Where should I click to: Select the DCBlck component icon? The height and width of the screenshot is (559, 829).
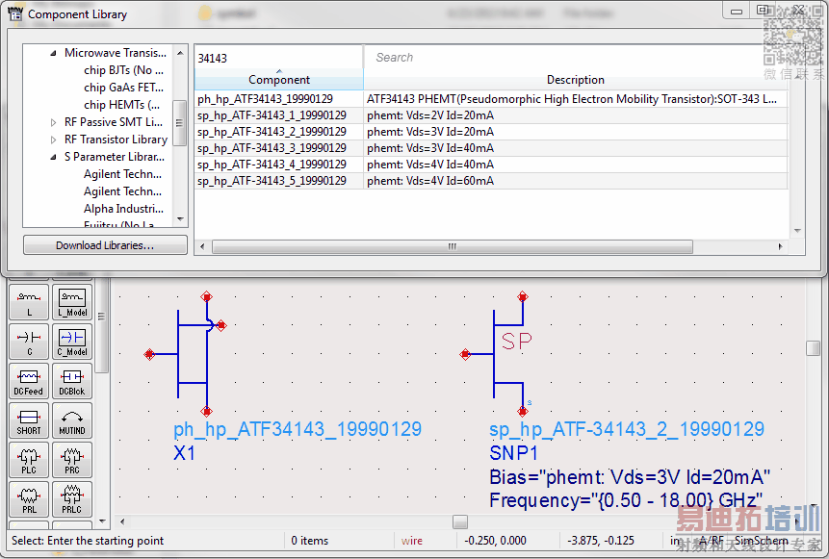[x=72, y=381]
